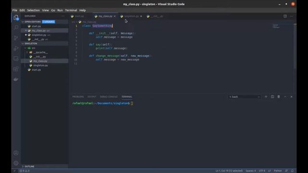Open singleton.py in the src folder tree
Screen dimensions: 308x173
45,65
